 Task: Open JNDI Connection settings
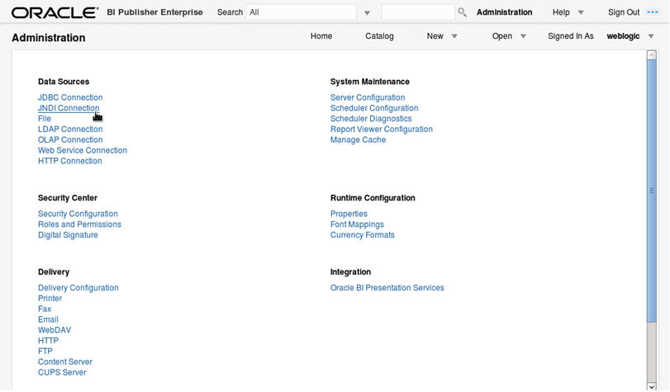tap(69, 108)
